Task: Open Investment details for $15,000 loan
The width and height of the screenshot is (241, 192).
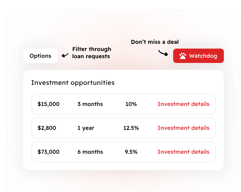Action: [x=183, y=104]
